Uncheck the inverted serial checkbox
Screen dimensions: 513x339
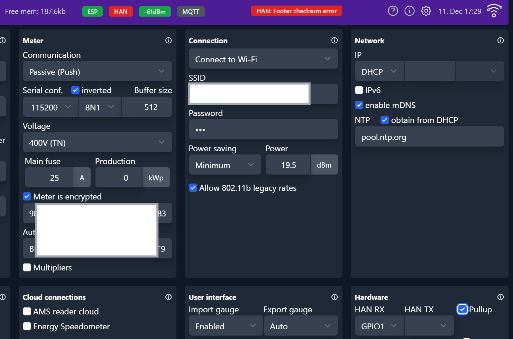[75, 90]
